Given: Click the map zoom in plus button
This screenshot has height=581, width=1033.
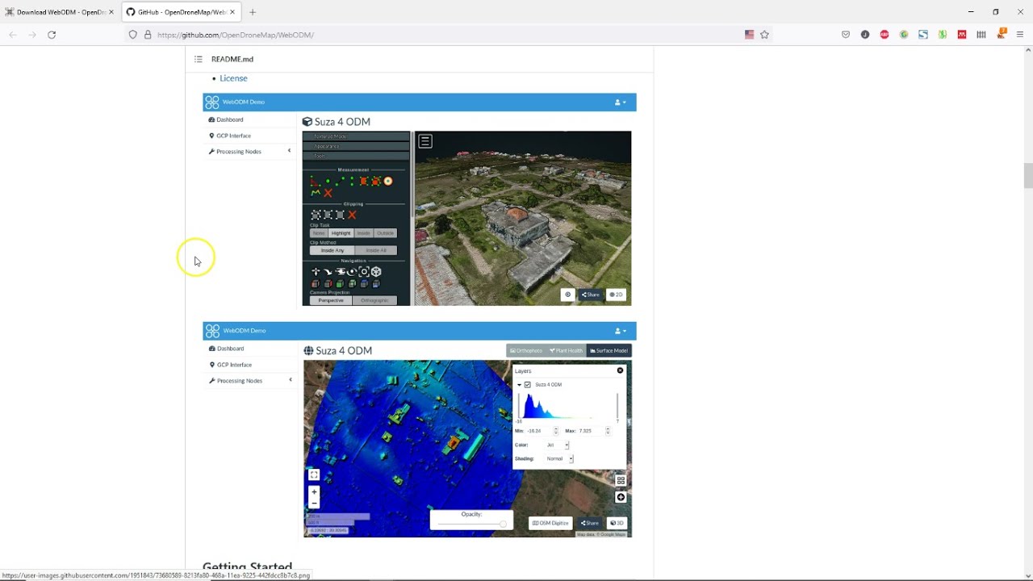Looking at the screenshot, I should tap(314, 491).
